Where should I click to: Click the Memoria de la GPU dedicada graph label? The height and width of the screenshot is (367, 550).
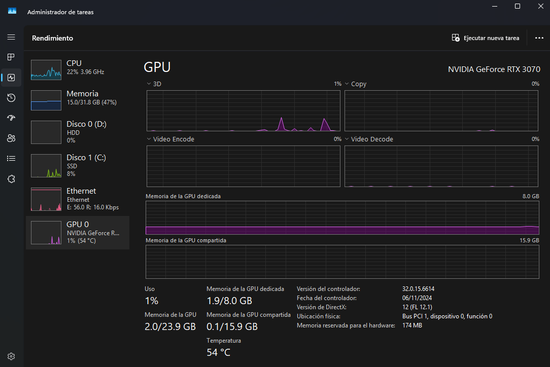(183, 196)
